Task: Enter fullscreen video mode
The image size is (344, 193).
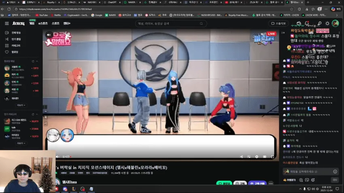Action: pyautogui.click(x=272, y=157)
